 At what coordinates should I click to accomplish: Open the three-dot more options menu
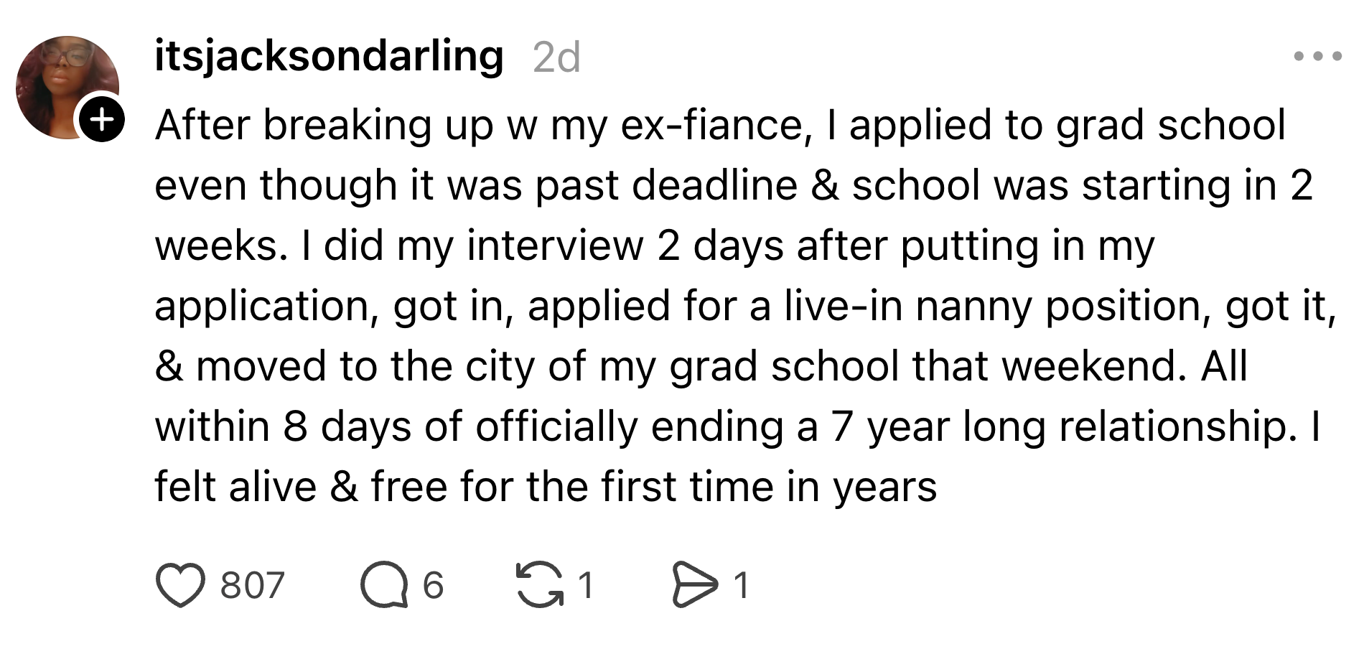(1317, 56)
